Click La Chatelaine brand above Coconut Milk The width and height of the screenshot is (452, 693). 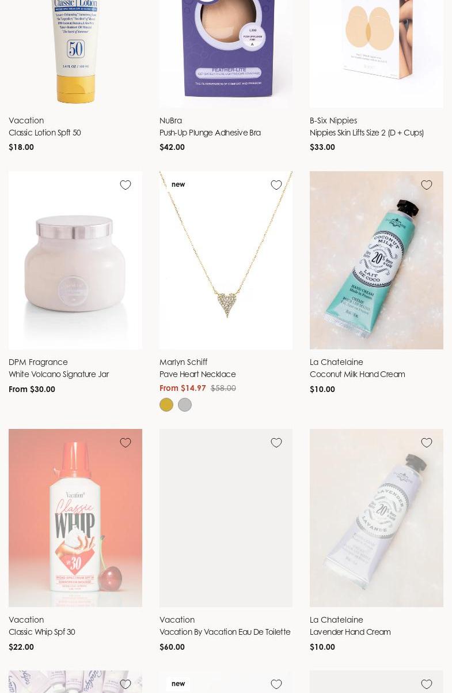pyautogui.click(x=336, y=362)
